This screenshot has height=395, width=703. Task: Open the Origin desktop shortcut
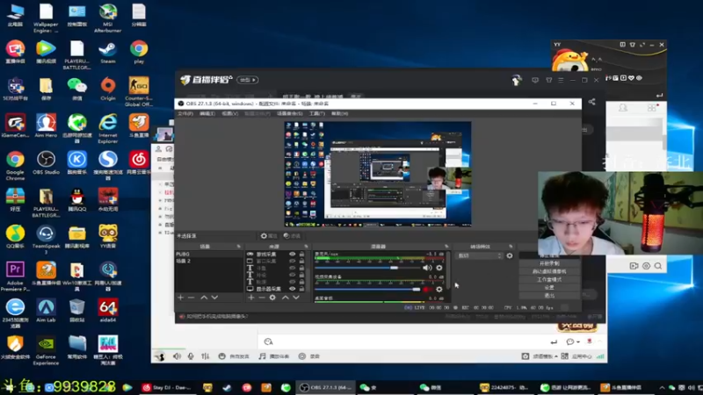(107, 90)
